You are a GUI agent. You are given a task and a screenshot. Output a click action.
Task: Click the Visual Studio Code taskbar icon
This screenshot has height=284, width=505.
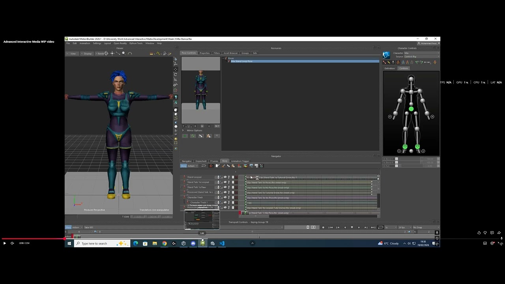[x=222, y=243]
